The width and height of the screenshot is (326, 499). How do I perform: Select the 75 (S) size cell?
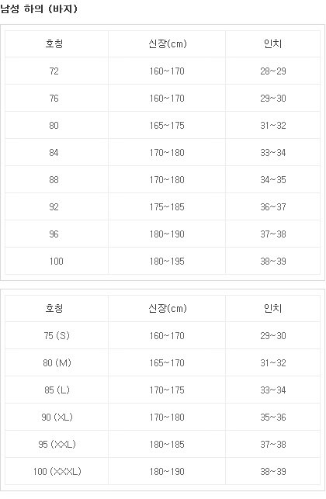(57, 335)
